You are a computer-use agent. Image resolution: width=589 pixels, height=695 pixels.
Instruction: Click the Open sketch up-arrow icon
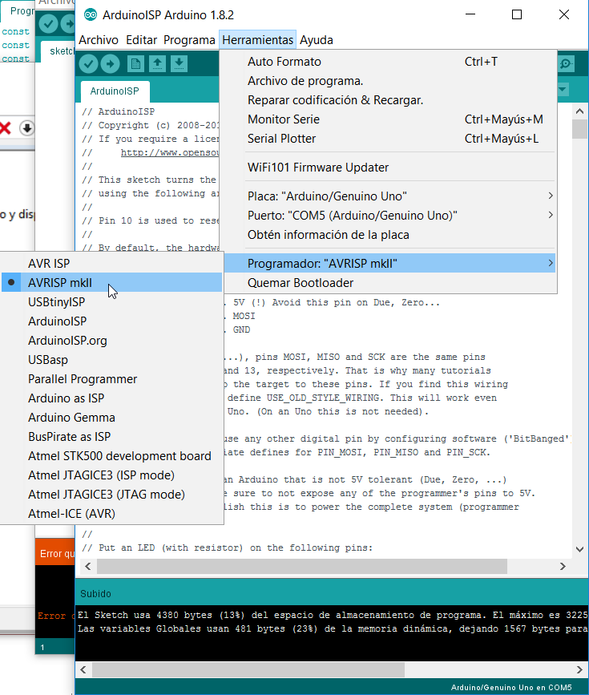(x=157, y=64)
